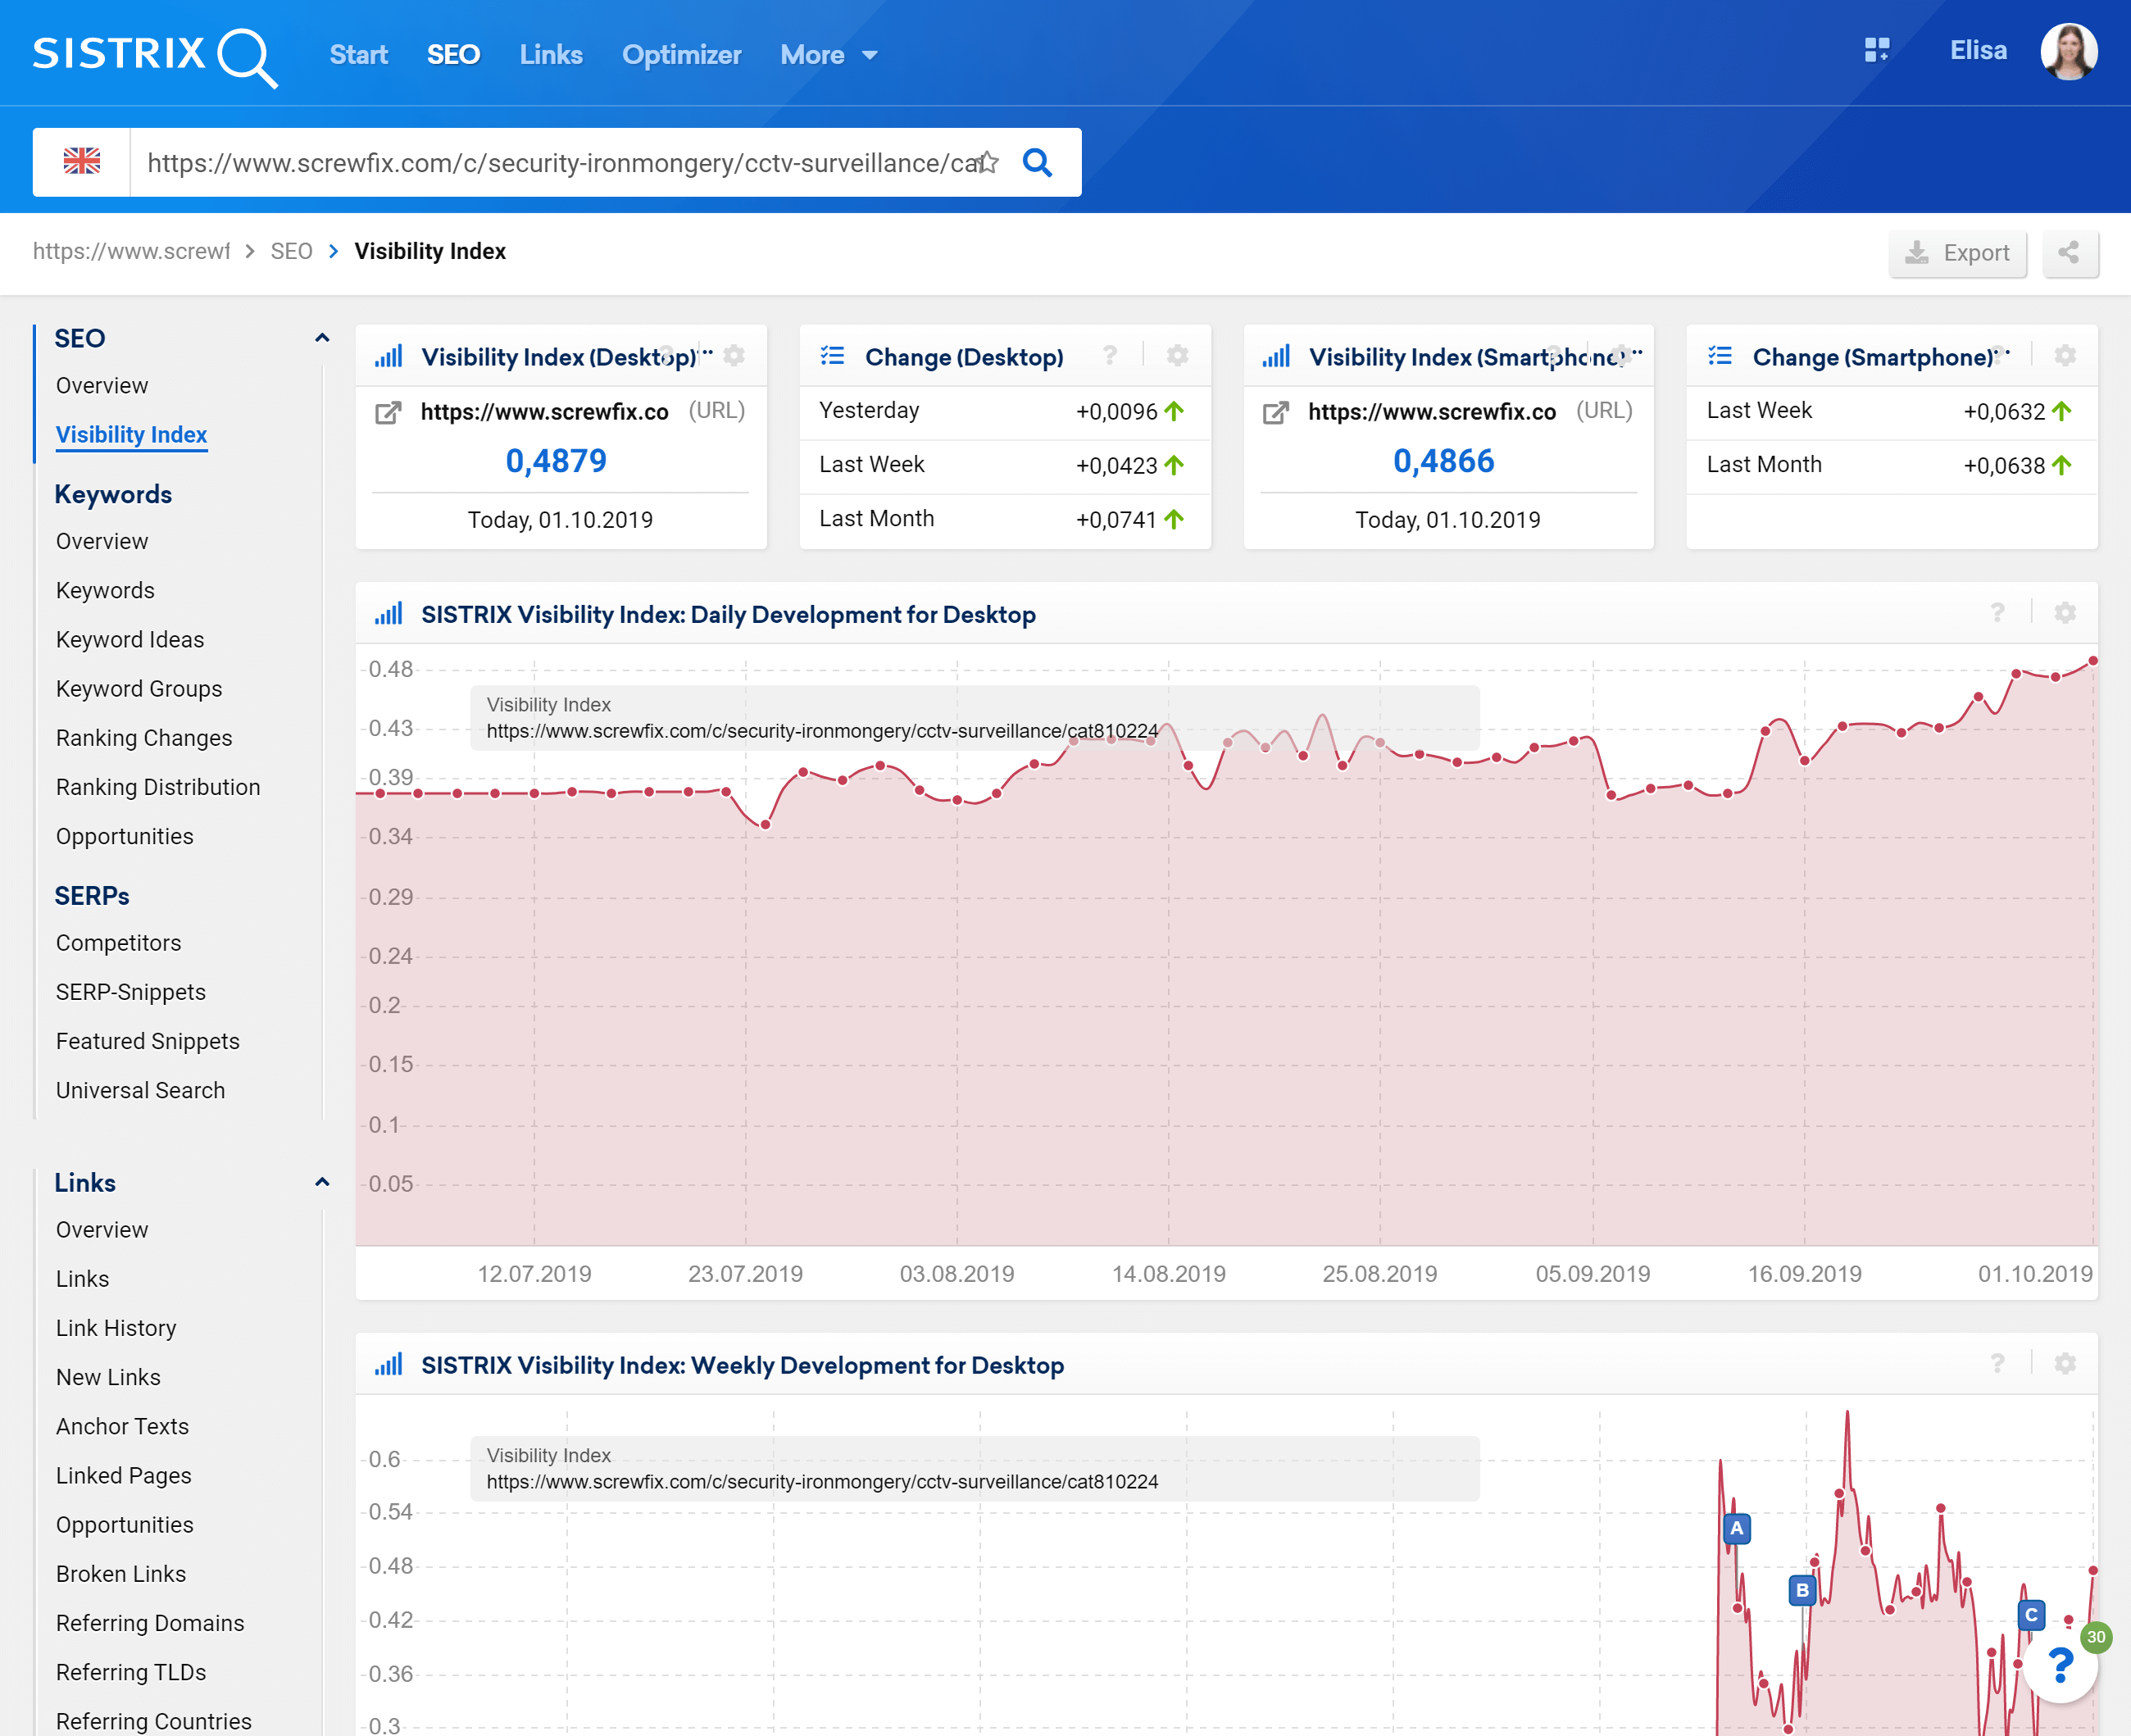The image size is (2131, 1736).
Task: Open Link History
Action: click(x=116, y=1327)
